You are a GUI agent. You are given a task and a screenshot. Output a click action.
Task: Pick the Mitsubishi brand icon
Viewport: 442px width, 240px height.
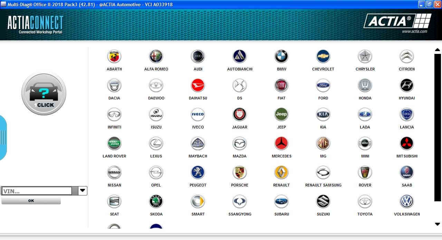pyautogui.click(x=407, y=144)
